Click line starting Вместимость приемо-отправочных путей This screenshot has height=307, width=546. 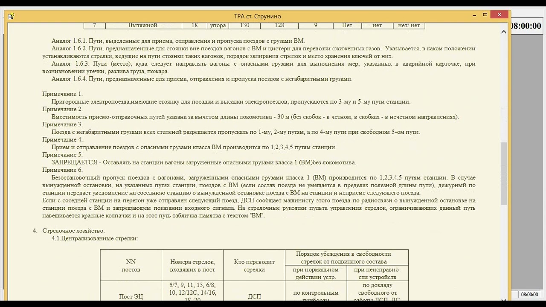(x=255, y=117)
